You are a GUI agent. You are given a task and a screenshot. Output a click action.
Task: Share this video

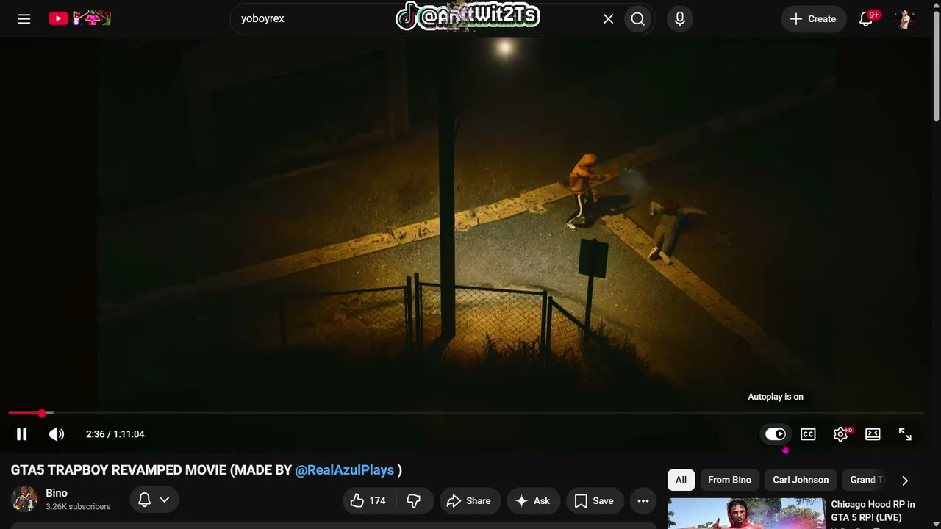[x=470, y=501]
